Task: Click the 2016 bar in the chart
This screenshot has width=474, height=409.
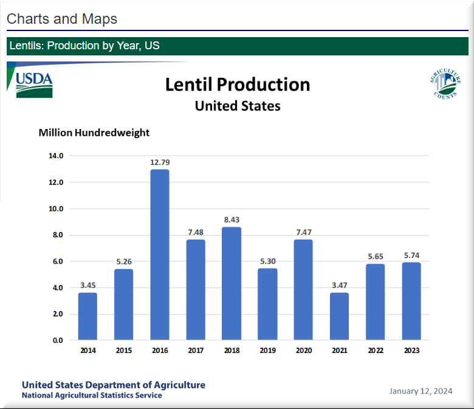Action: (x=160, y=254)
